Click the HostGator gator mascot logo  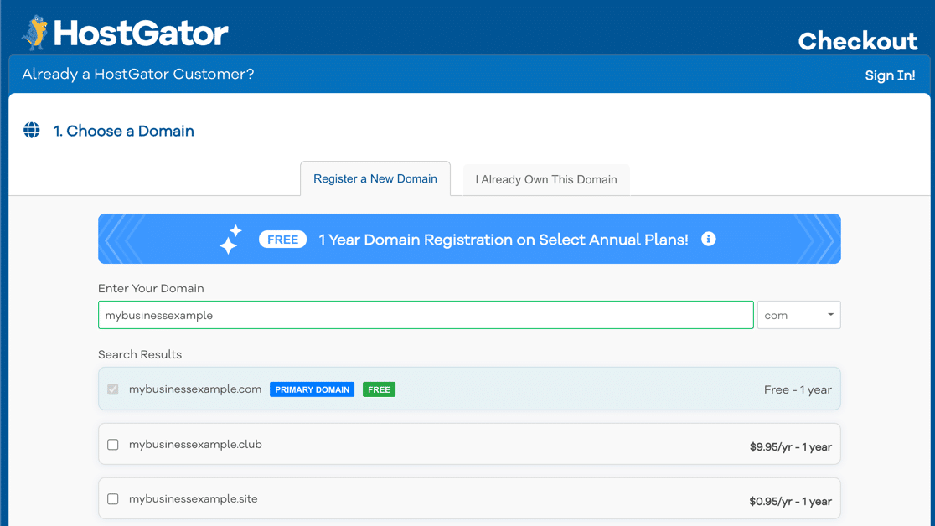tap(35, 33)
